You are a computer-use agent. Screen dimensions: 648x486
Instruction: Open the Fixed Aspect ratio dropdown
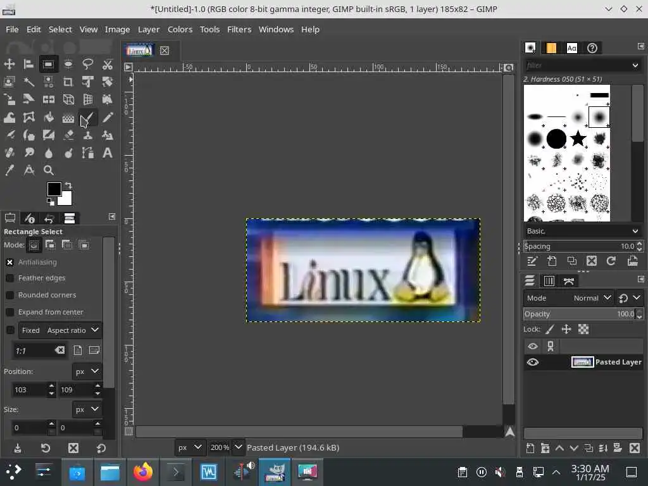click(x=60, y=330)
